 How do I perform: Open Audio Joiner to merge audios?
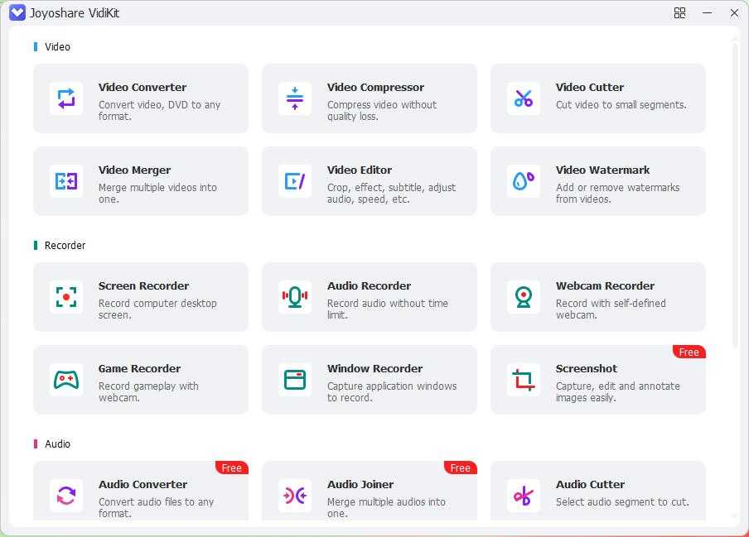370,495
